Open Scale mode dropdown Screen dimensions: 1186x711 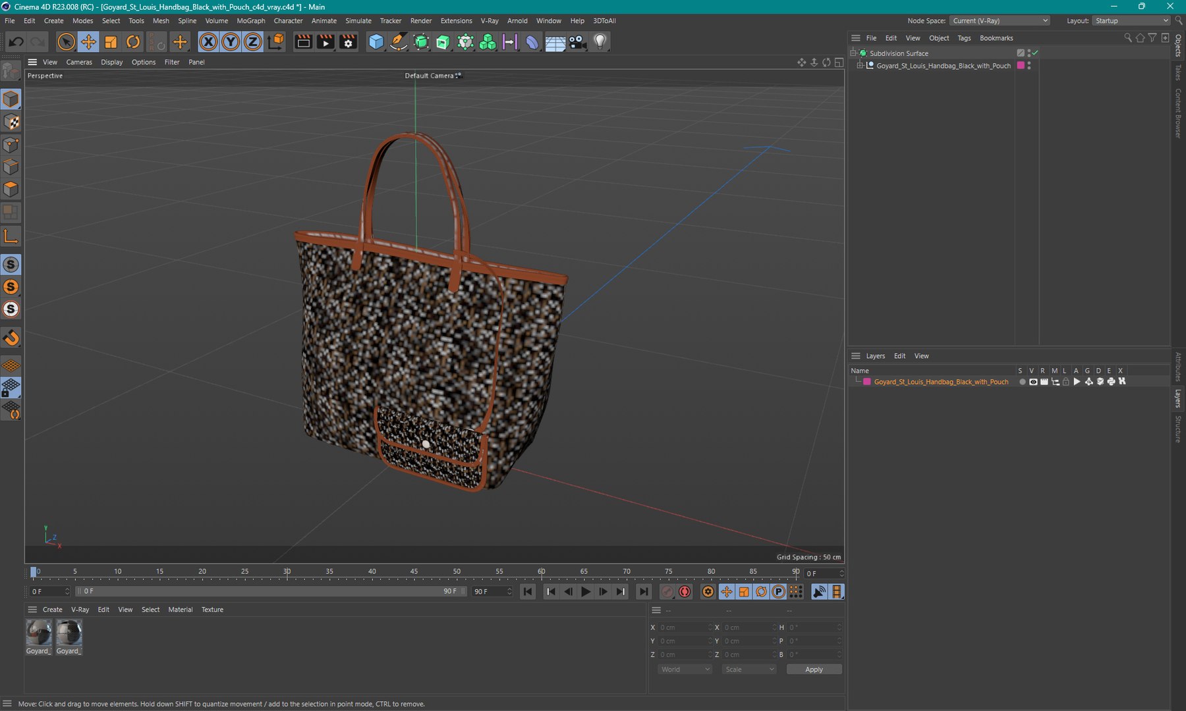748,670
